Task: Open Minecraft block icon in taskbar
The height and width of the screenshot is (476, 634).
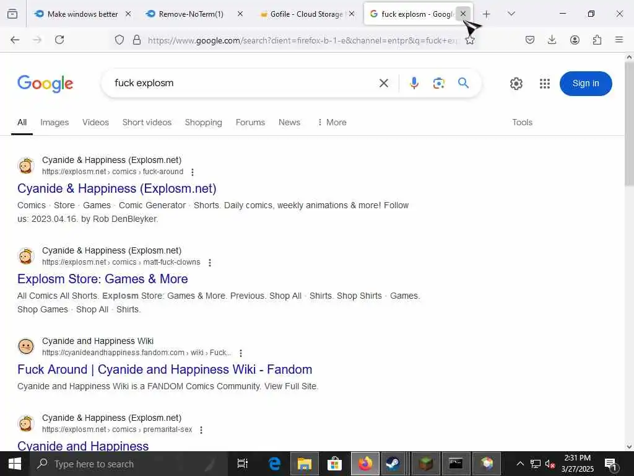Action: [x=426, y=464]
